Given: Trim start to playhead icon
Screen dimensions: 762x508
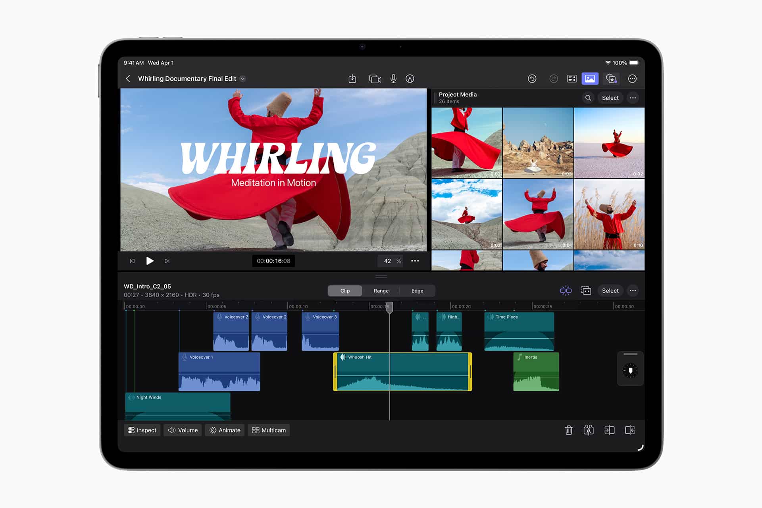Looking at the screenshot, I should pyautogui.click(x=609, y=430).
